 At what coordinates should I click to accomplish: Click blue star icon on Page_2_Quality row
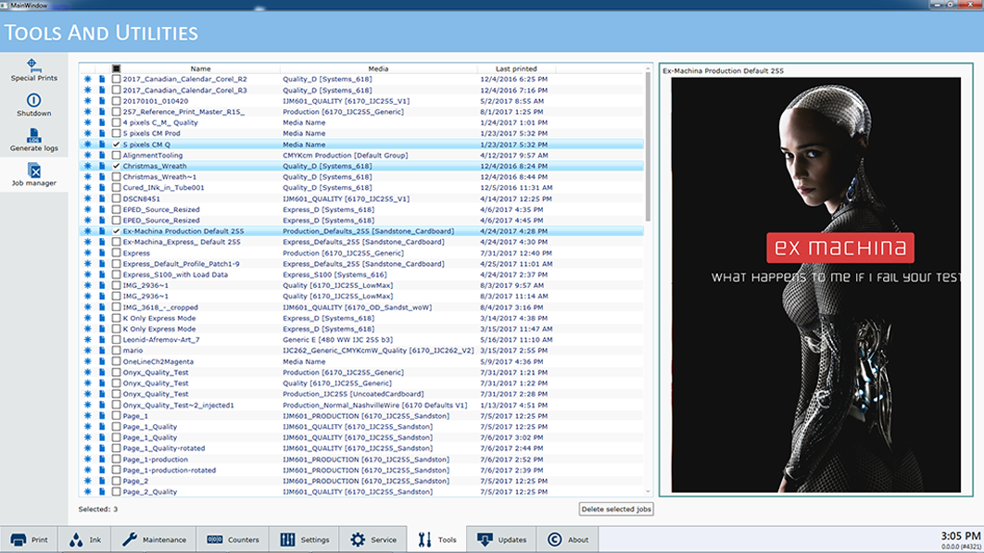(x=87, y=492)
